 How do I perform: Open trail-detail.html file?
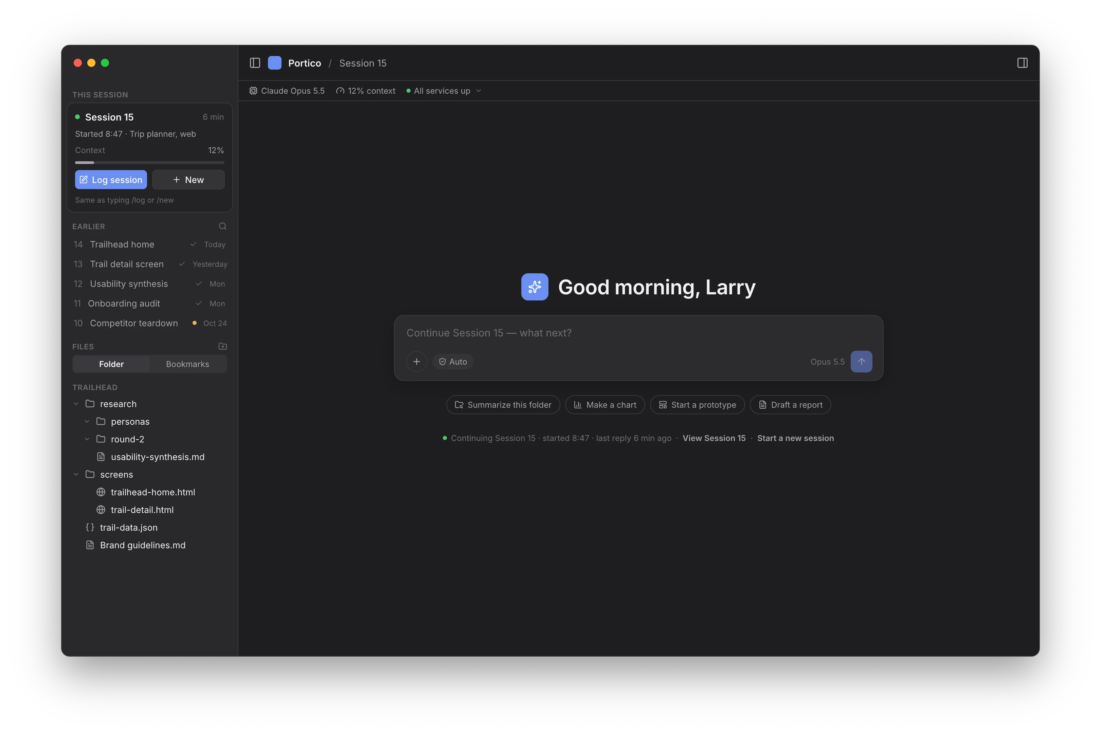pos(150,510)
